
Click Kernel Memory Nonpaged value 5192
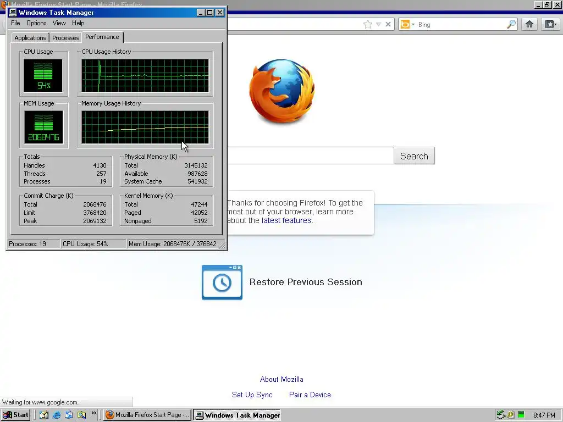coord(201,221)
